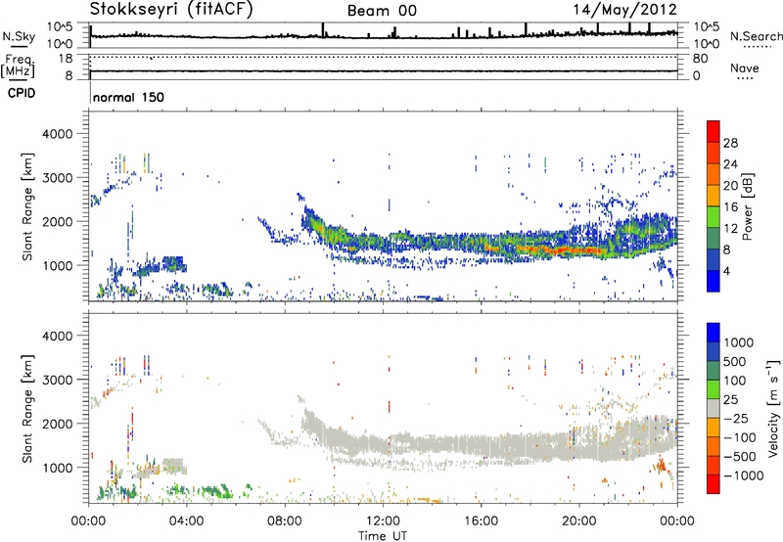Click the "N.Search" legend label
Viewport: 783px width, 542px height.
click(x=756, y=36)
